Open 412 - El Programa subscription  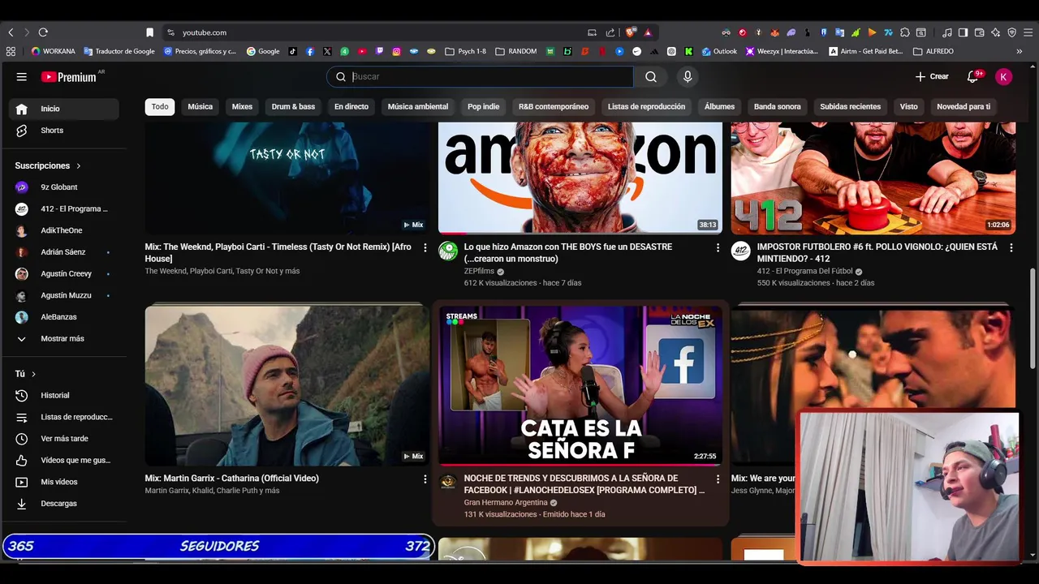pyautogui.click(x=63, y=209)
